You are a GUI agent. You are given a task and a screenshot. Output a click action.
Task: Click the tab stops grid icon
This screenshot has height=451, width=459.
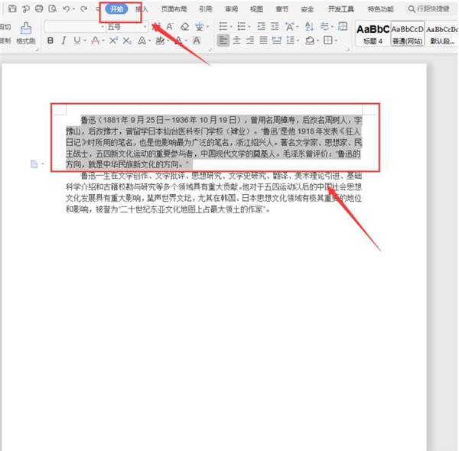343,26
